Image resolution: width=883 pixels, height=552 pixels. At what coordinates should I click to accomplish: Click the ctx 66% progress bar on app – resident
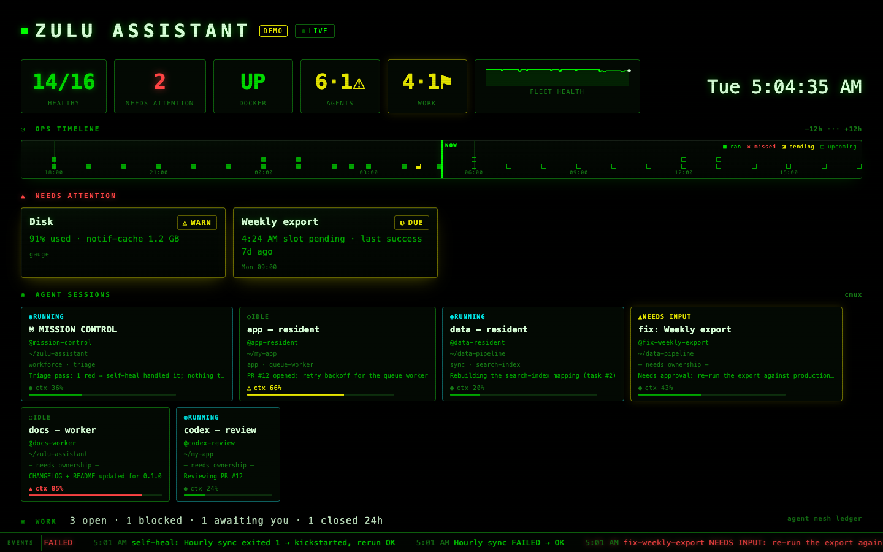click(x=321, y=394)
